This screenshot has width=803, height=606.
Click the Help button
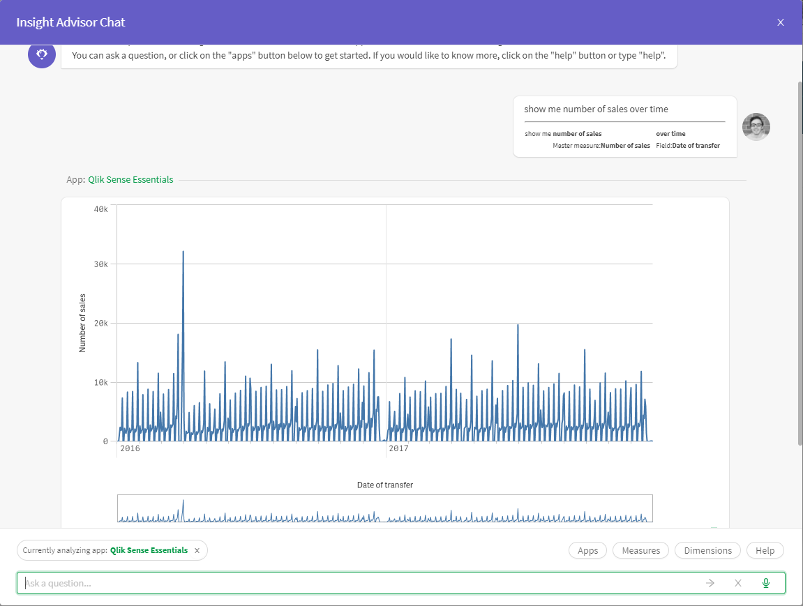(x=765, y=550)
